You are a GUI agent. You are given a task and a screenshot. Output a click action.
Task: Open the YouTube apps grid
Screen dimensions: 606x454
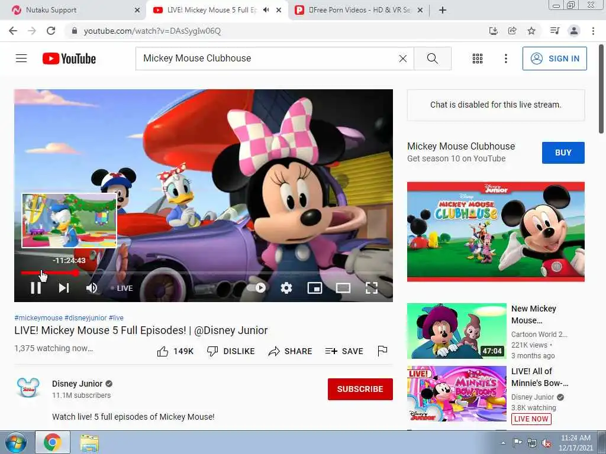point(478,59)
